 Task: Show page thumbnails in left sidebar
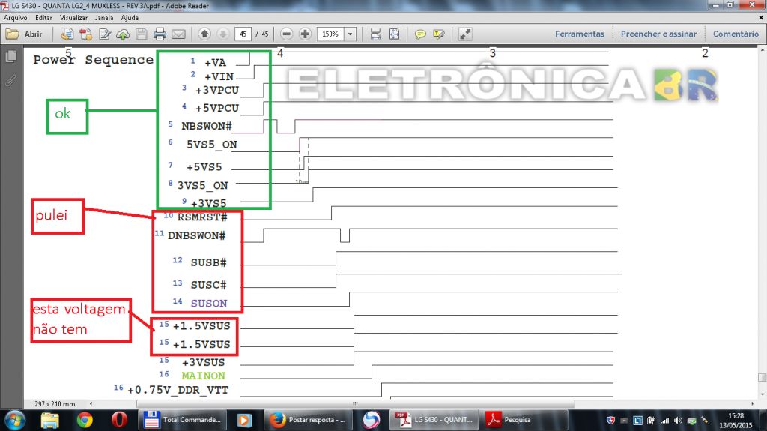(x=10, y=57)
